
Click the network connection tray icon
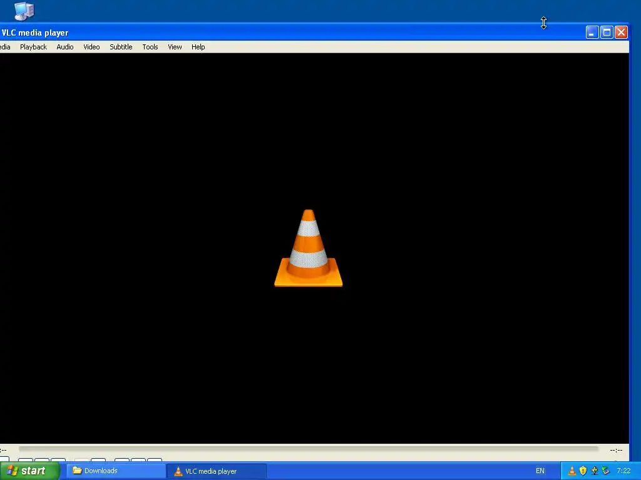[594, 471]
